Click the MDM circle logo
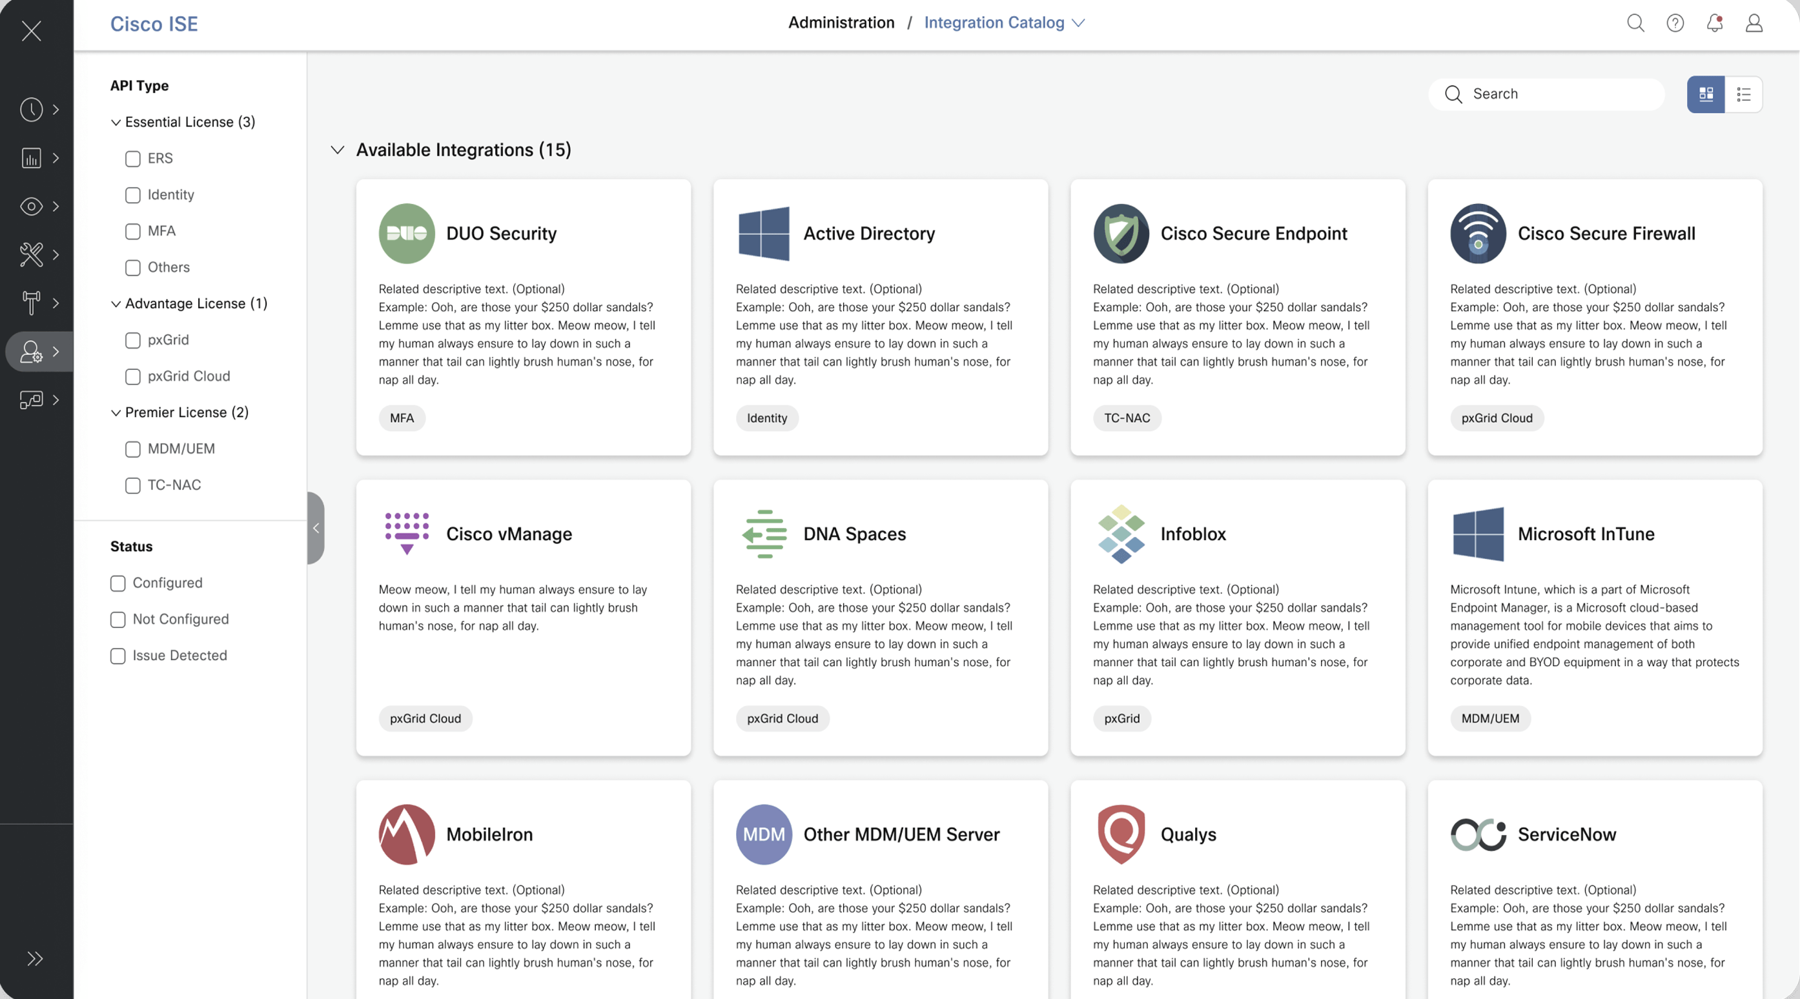This screenshot has height=999, width=1800. 764,834
